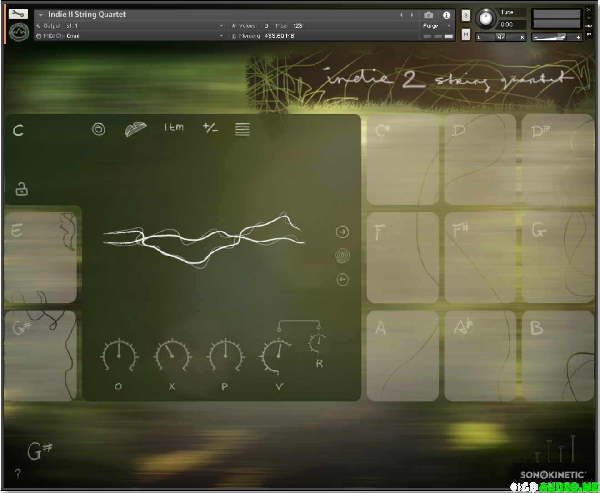Select the A# phrase pad
The image size is (600, 493).
480,356
